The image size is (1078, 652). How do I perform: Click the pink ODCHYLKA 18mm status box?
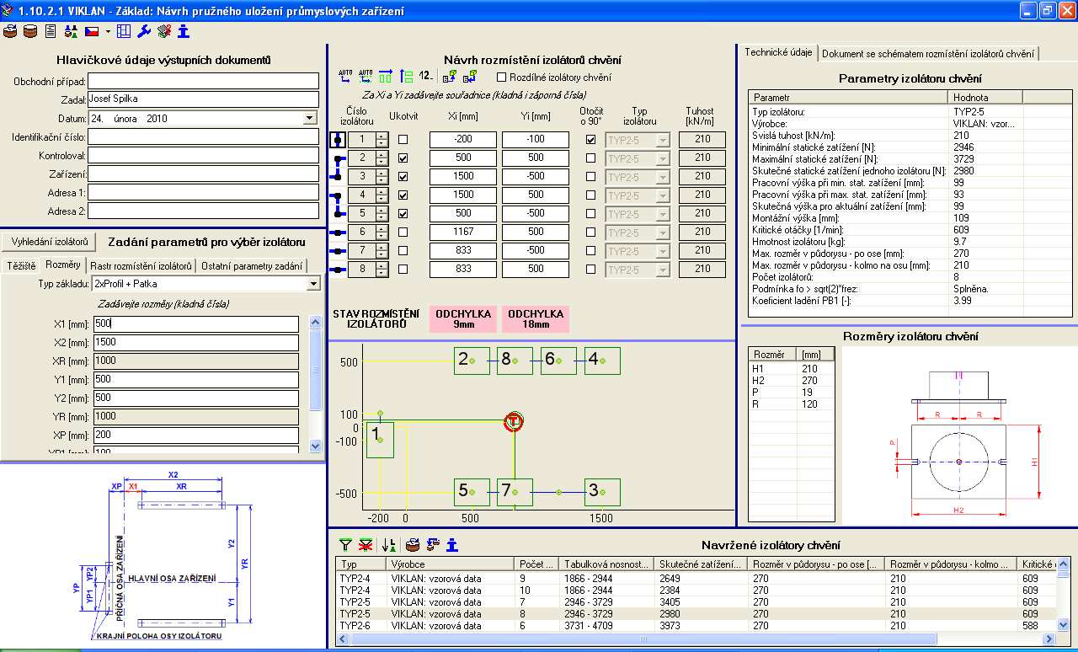coord(536,318)
